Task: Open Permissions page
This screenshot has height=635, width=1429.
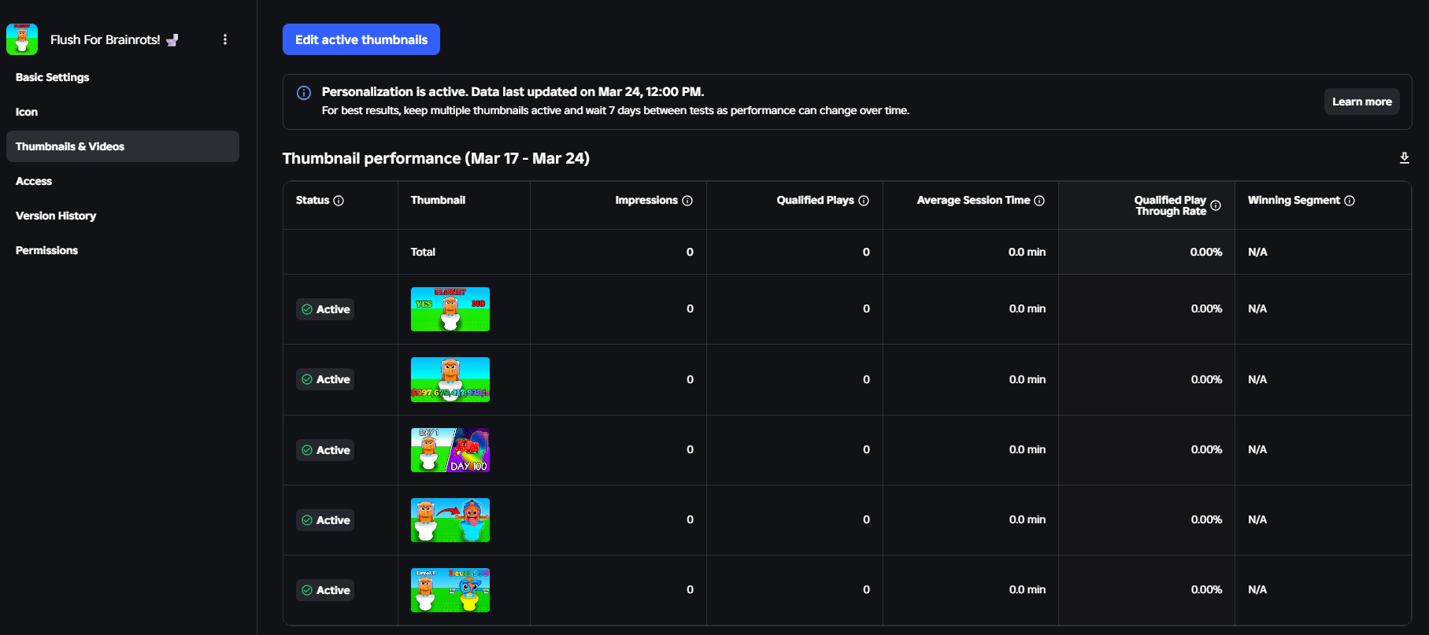Action: coord(123,250)
